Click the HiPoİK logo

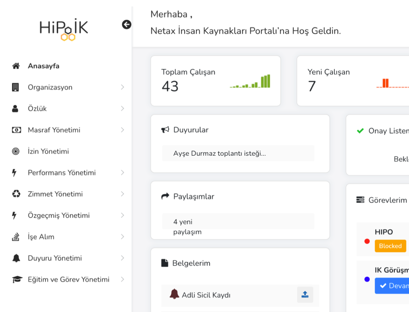64,29
